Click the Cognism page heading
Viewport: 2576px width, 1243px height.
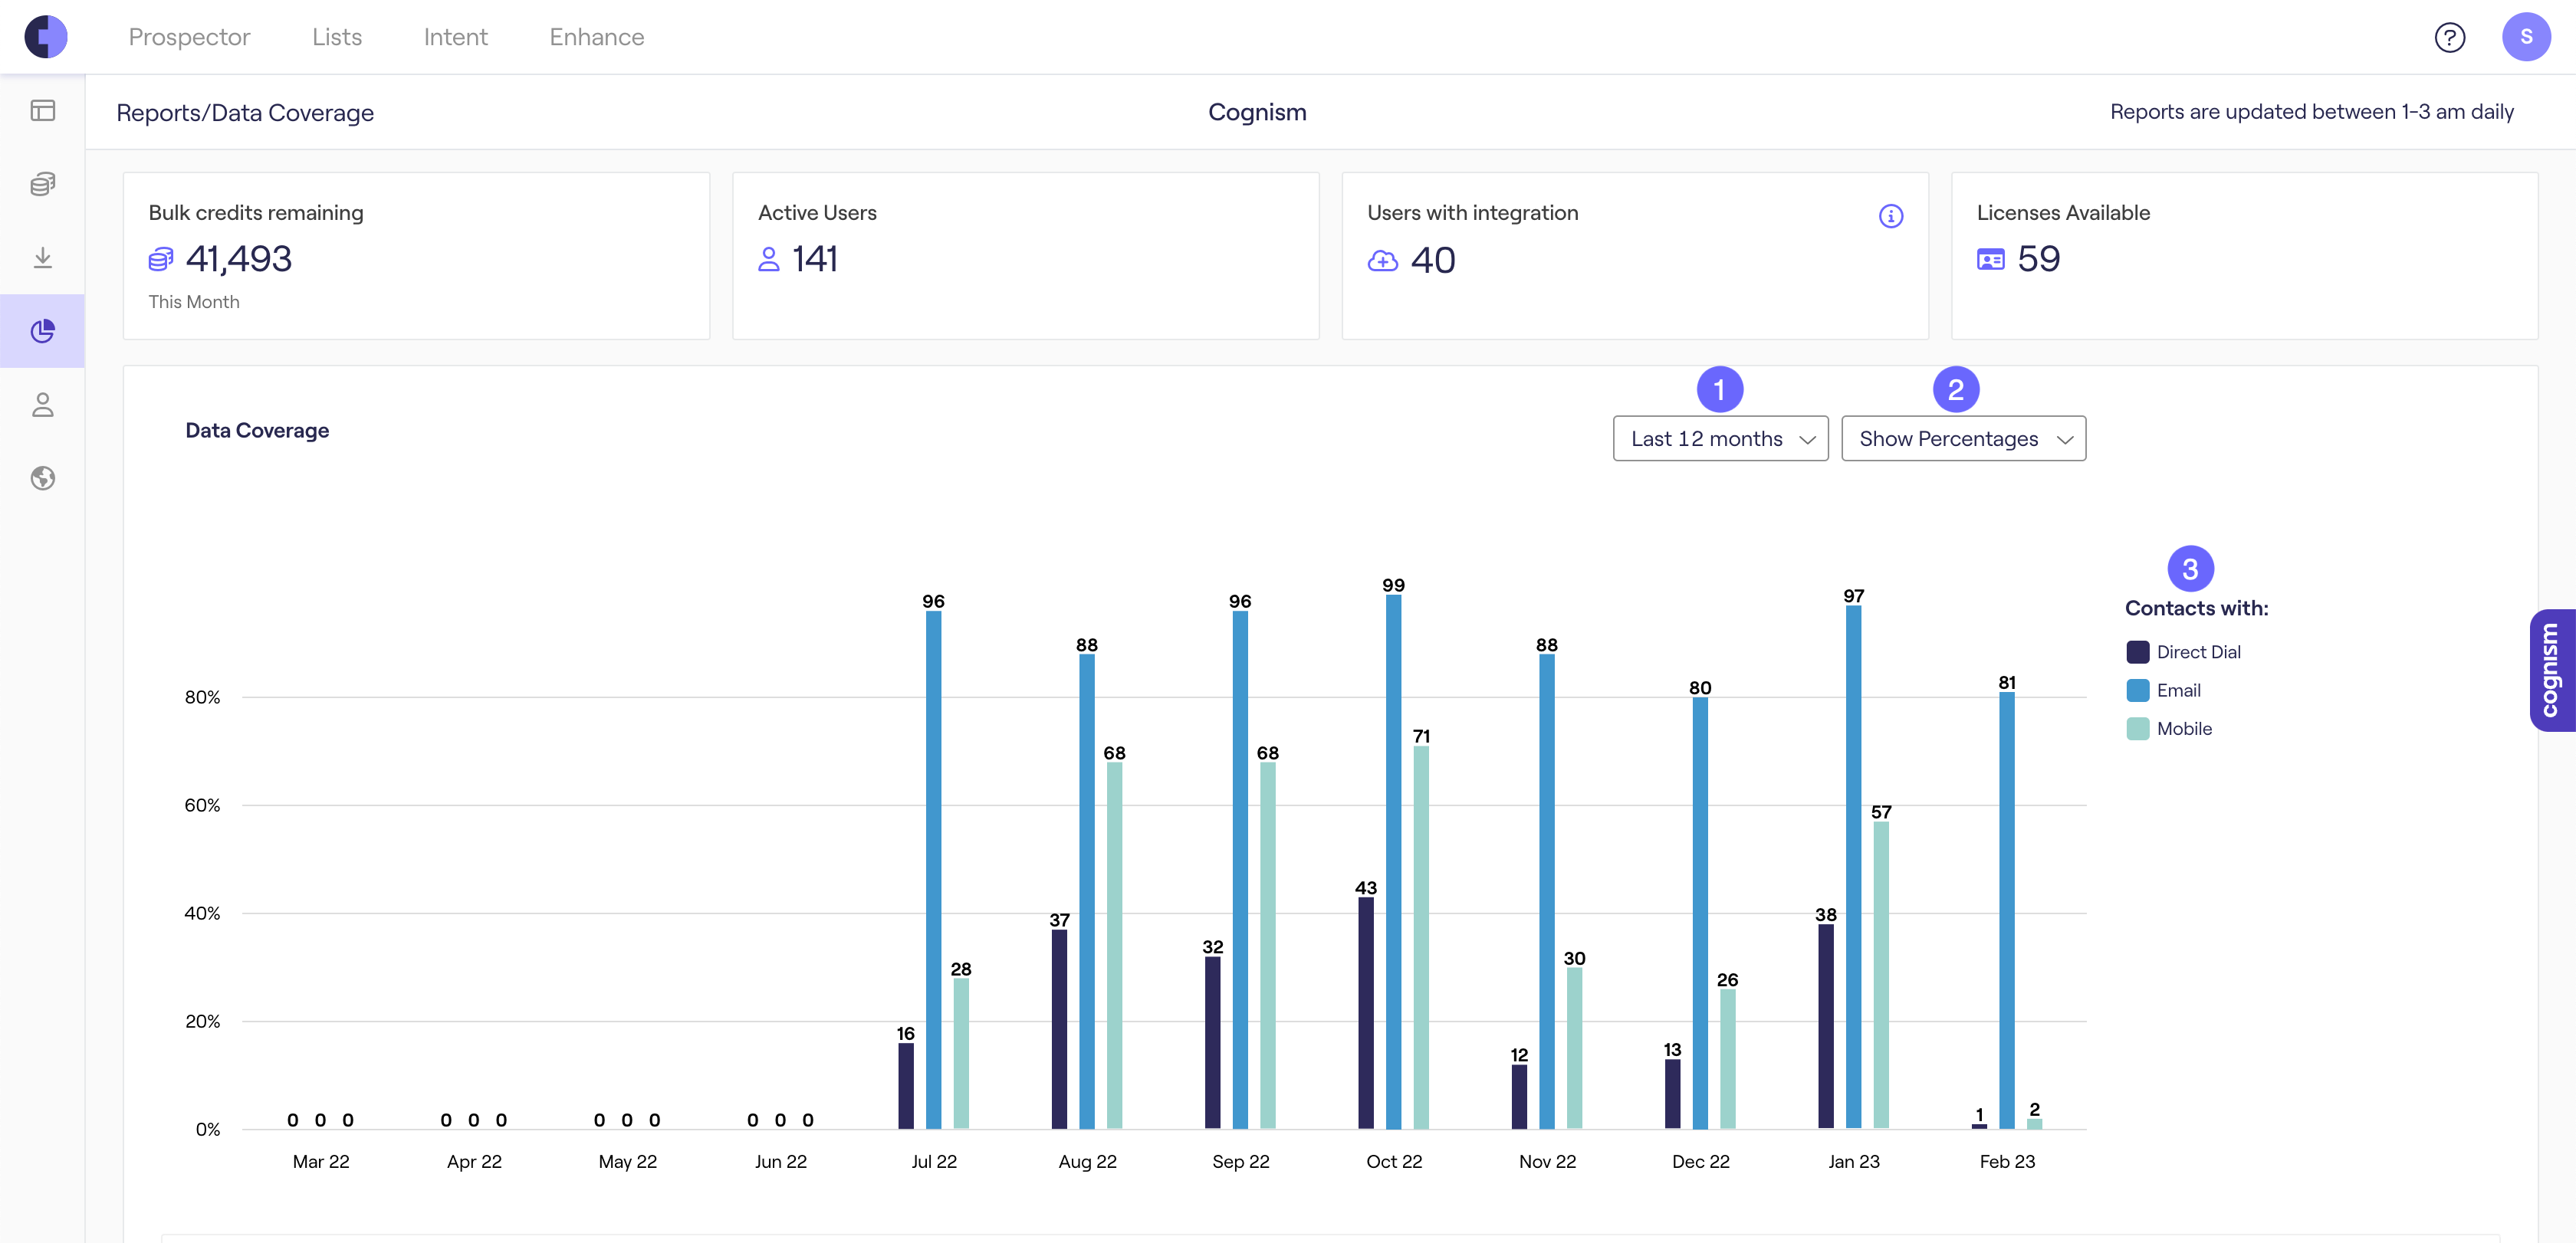[x=1257, y=112]
